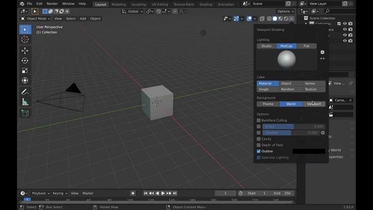Select the Annotate pencil tool

point(25,92)
